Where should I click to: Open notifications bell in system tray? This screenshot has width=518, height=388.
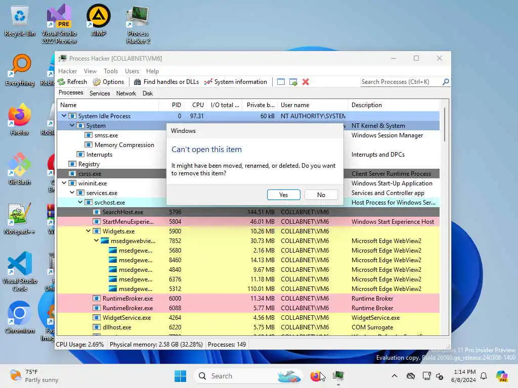point(484,376)
